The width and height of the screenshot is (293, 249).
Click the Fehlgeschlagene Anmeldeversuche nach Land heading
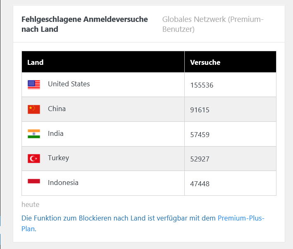84,24
